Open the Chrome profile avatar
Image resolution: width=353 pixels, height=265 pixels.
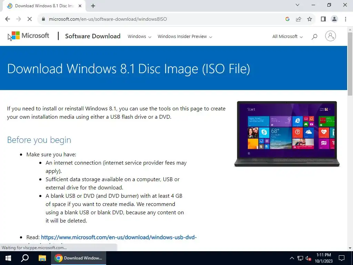point(334,19)
